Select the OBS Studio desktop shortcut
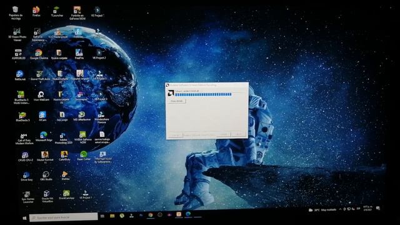The image size is (400, 225). pyautogui.click(x=46, y=176)
